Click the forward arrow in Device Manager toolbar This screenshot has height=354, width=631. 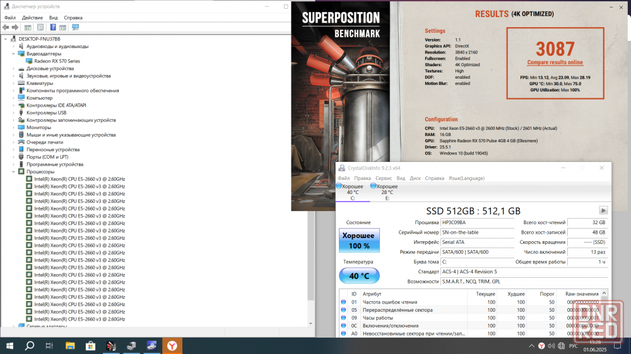coord(15,27)
